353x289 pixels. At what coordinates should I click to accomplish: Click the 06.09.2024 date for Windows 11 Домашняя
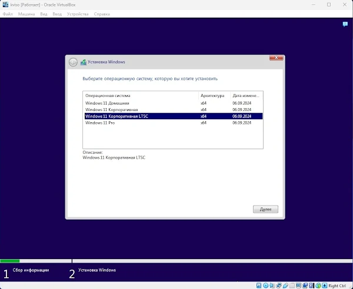coord(242,103)
